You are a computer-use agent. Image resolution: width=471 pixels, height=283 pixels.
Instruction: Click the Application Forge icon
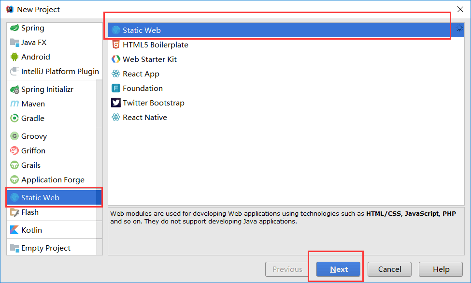(14, 179)
